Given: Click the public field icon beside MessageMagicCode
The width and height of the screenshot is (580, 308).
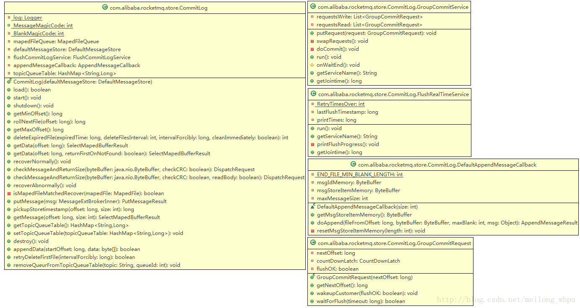Looking at the screenshot, I should pyautogui.click(x=9, y=26).
